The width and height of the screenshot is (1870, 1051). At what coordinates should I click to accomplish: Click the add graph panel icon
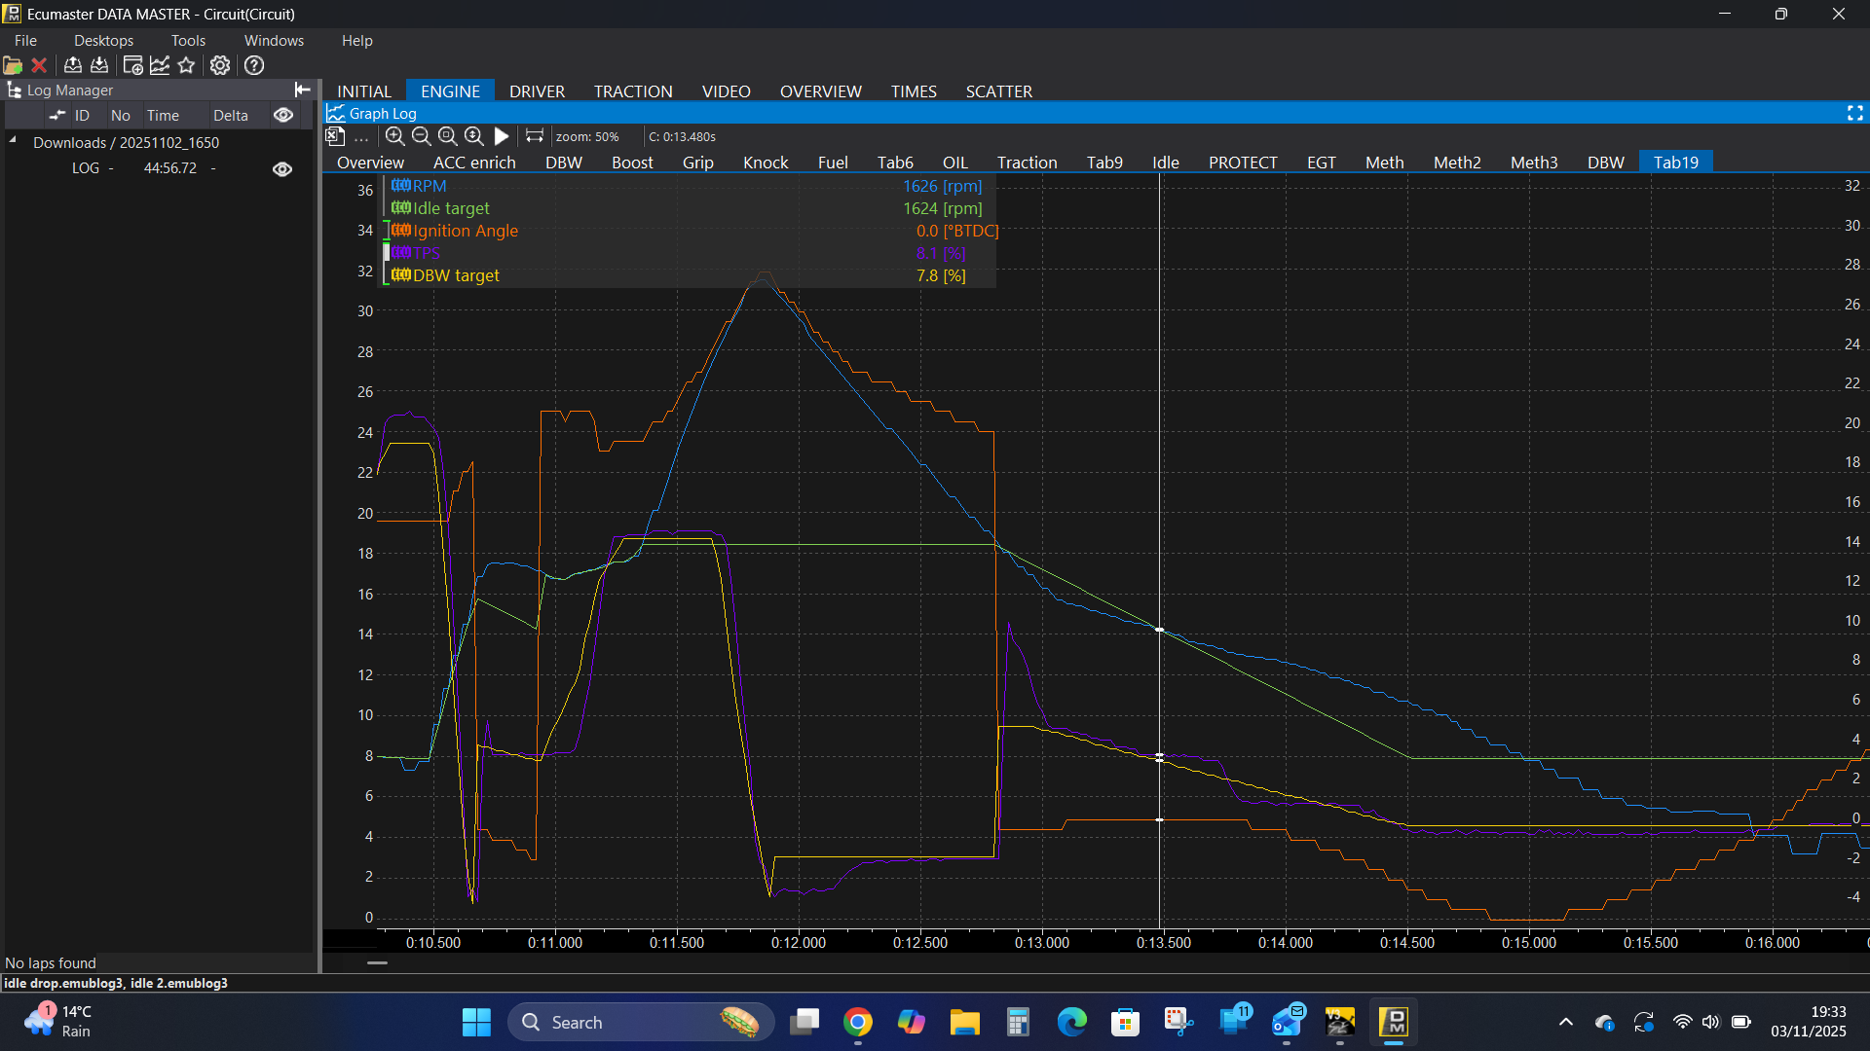(x=160, y=65)
